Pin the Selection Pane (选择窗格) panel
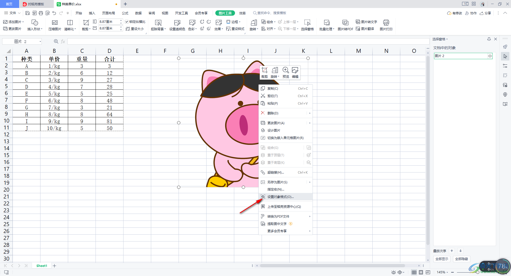 point(489,39)
